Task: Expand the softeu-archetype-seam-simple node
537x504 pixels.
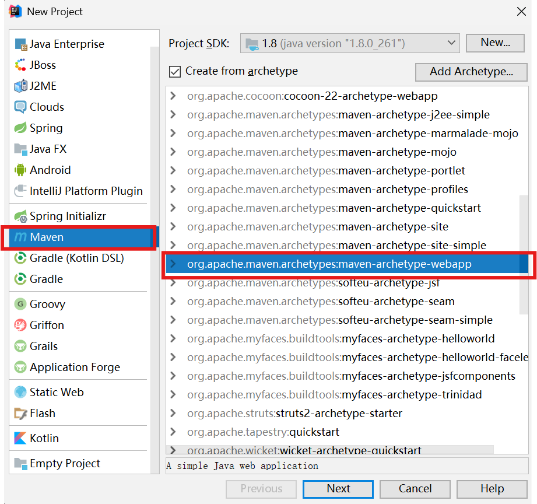Action: [x=173, y=320]
